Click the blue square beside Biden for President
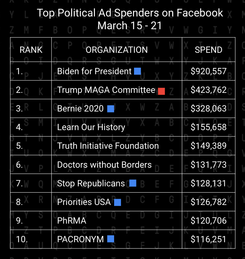Image resolution: width=245 pixels, height=259 pixels. (137, 71)
